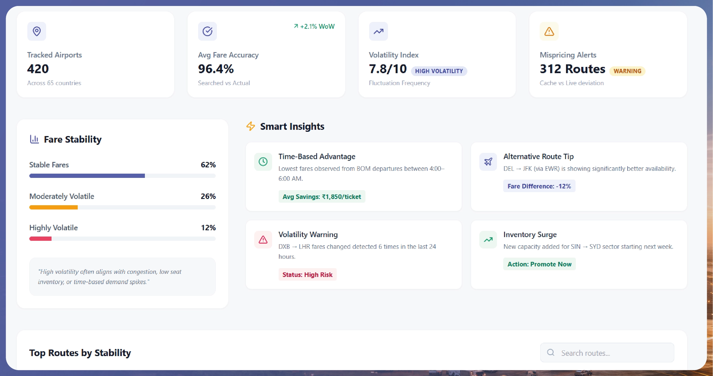The image size is (713, 376).
Task: Click the Inventory Surge green trend icon
Action: click(x=488, y=240)
